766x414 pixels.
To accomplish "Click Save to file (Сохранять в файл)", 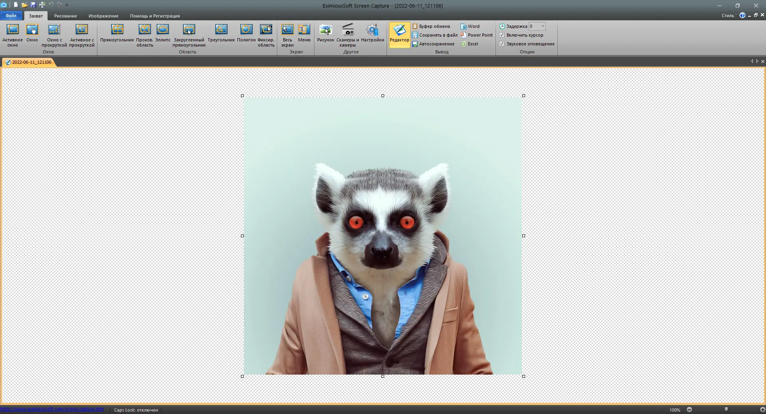I will [438, 35].
